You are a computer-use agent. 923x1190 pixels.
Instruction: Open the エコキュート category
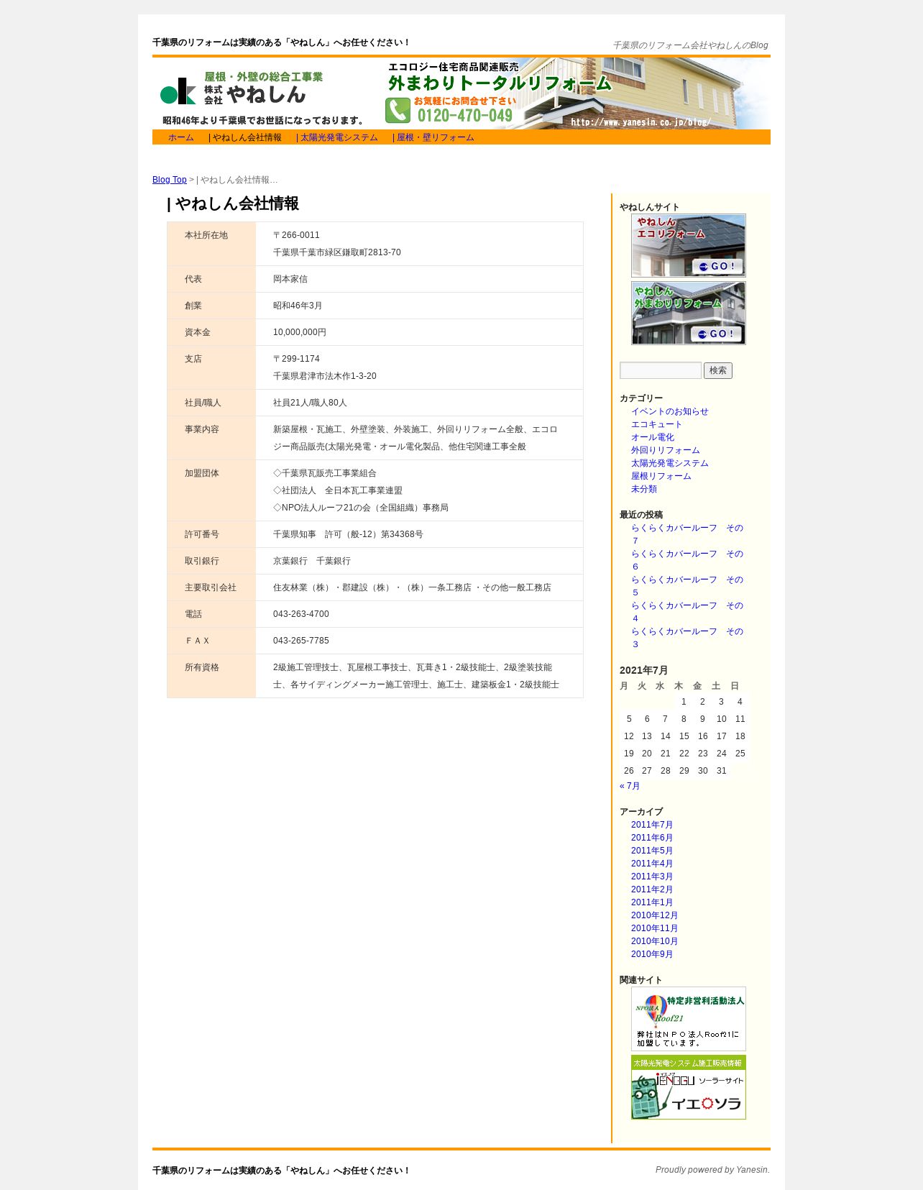tap(657, 424)
